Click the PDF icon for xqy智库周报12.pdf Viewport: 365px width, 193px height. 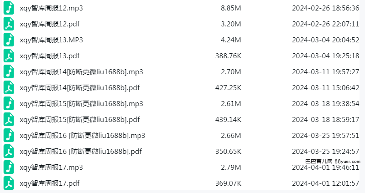(x=9, y=24)
